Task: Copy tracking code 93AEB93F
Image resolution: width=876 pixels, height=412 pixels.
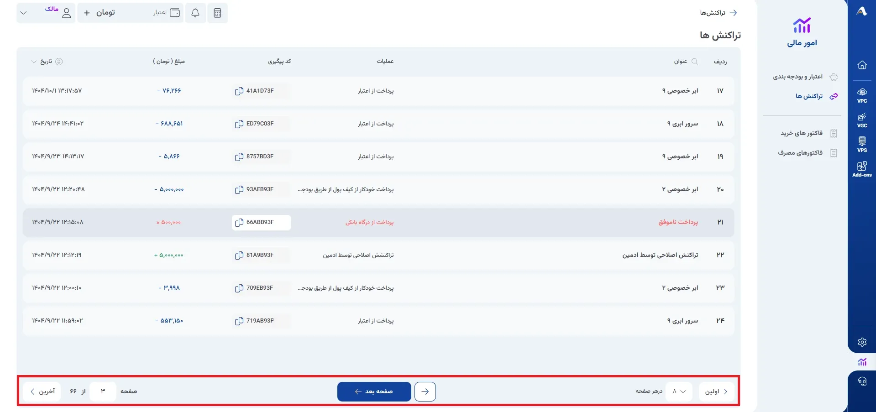Action: click(239, 189)
